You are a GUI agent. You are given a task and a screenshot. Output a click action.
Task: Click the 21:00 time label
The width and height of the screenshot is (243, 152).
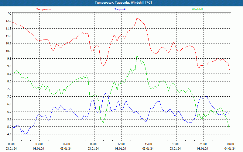click(204, 144)
